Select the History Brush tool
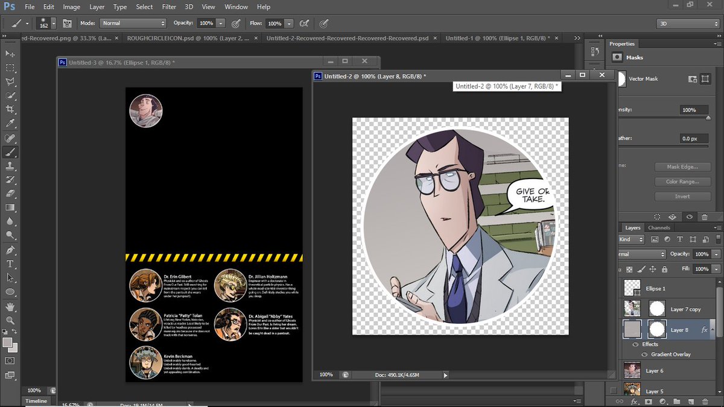Screen dimensions: 724x407 coord(10,180)
